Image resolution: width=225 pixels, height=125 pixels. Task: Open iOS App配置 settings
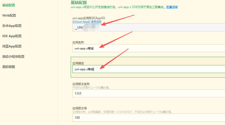[12, 36]
